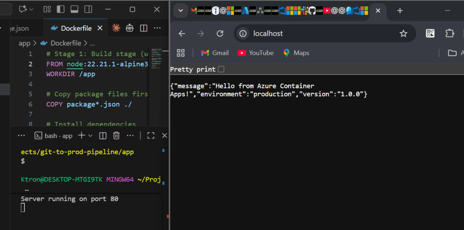Open the Claude Code sunburst icon in editor

116,28
